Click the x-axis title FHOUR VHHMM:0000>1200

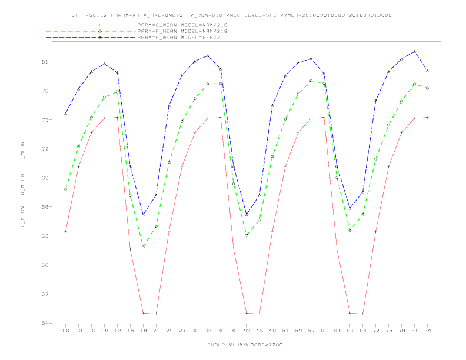tap(245, 345)
